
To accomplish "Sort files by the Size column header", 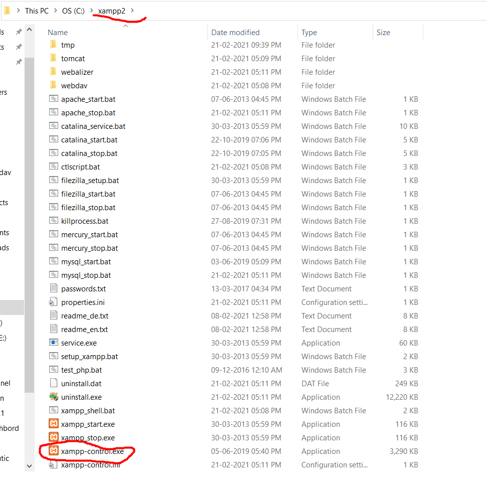I will coord(383,32).
